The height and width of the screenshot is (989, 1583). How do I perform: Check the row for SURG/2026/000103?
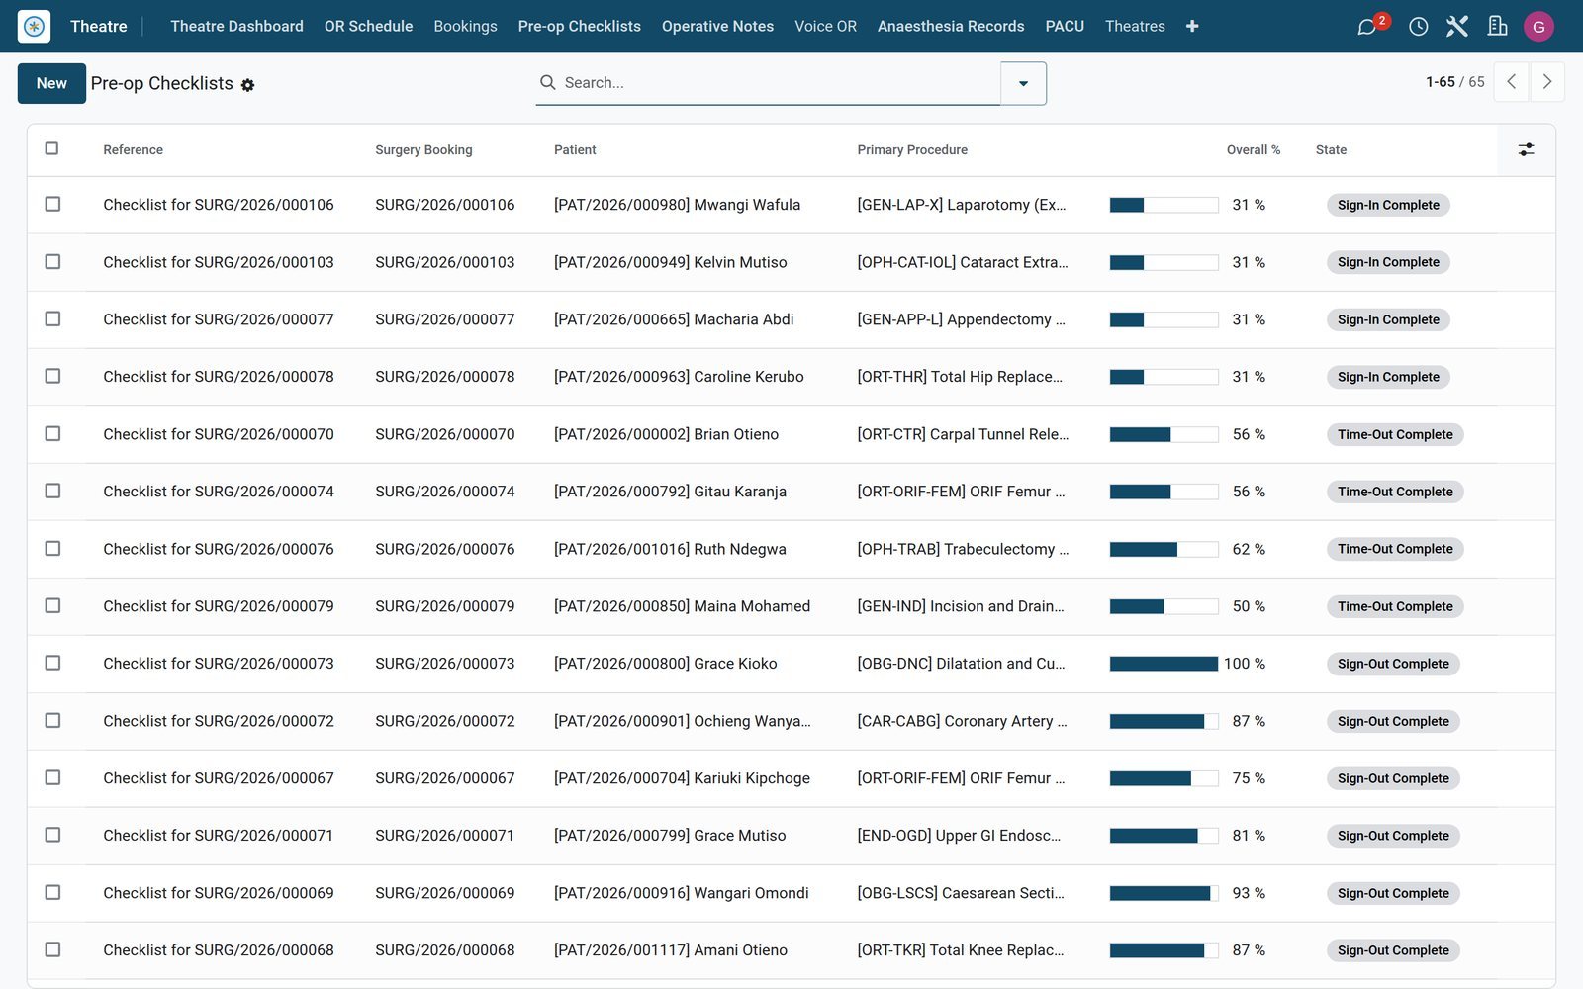click(52, 261)
